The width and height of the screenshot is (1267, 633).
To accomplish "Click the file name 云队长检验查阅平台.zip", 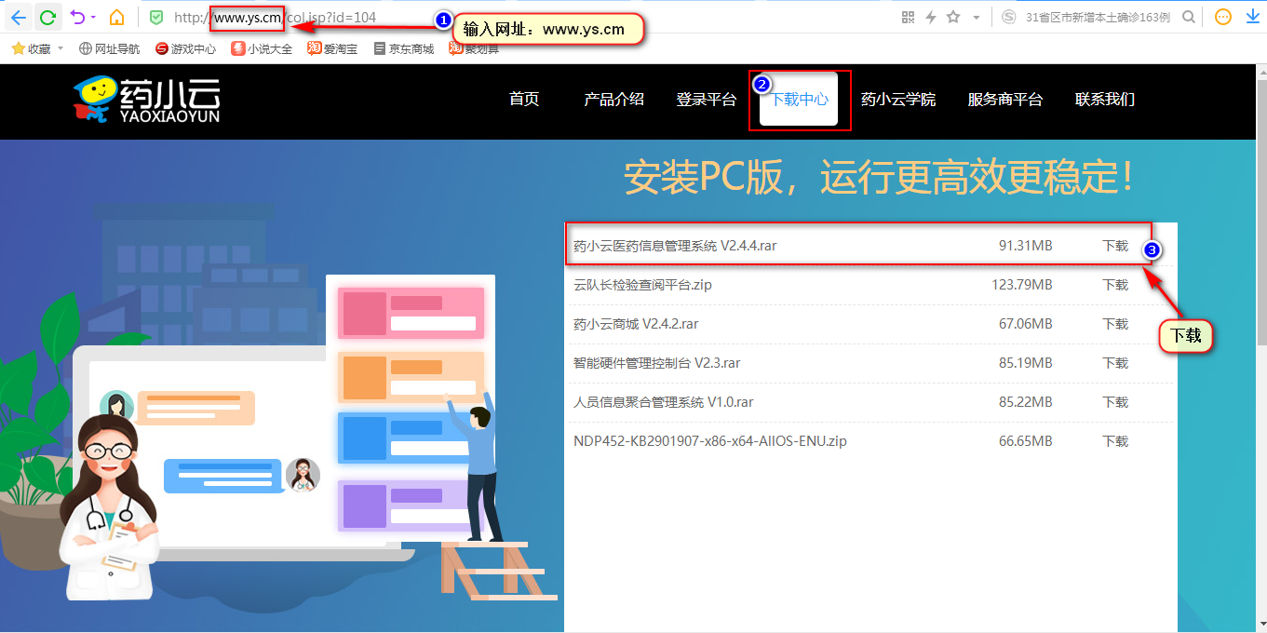I will 642,285.
